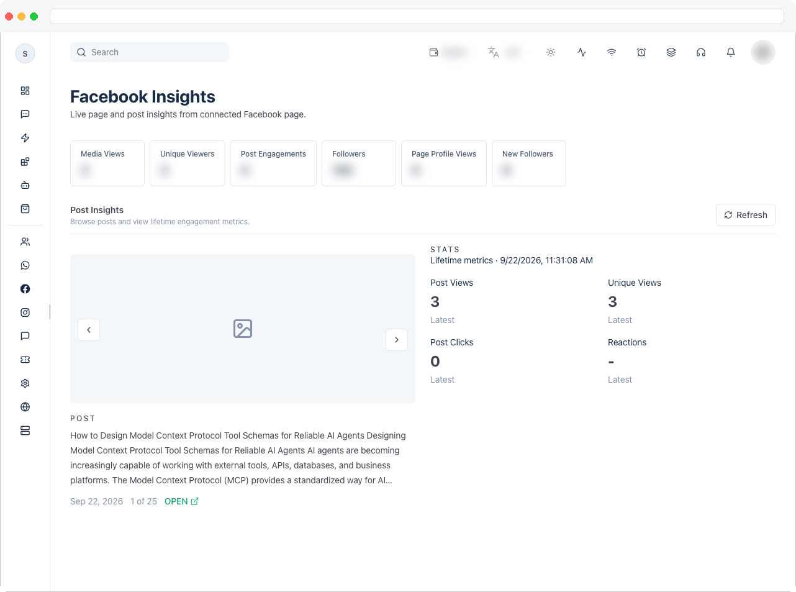The image size is (796, 592).
Task: Click the 'POST' section label
Action: point(83,419)
